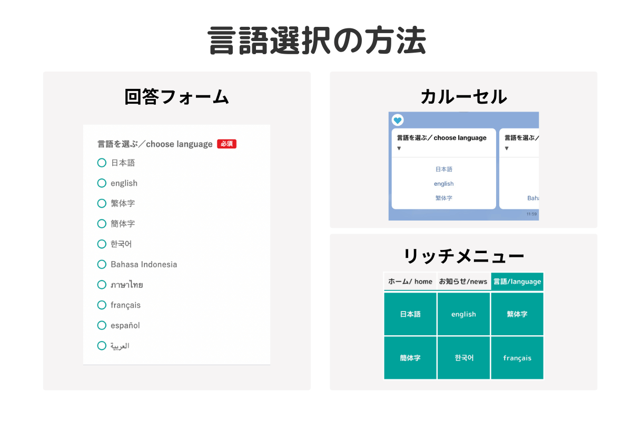The image size is (632, 421).
Task: Tap the 日本語 link in carousel
Action: click(x=443, y=169)
